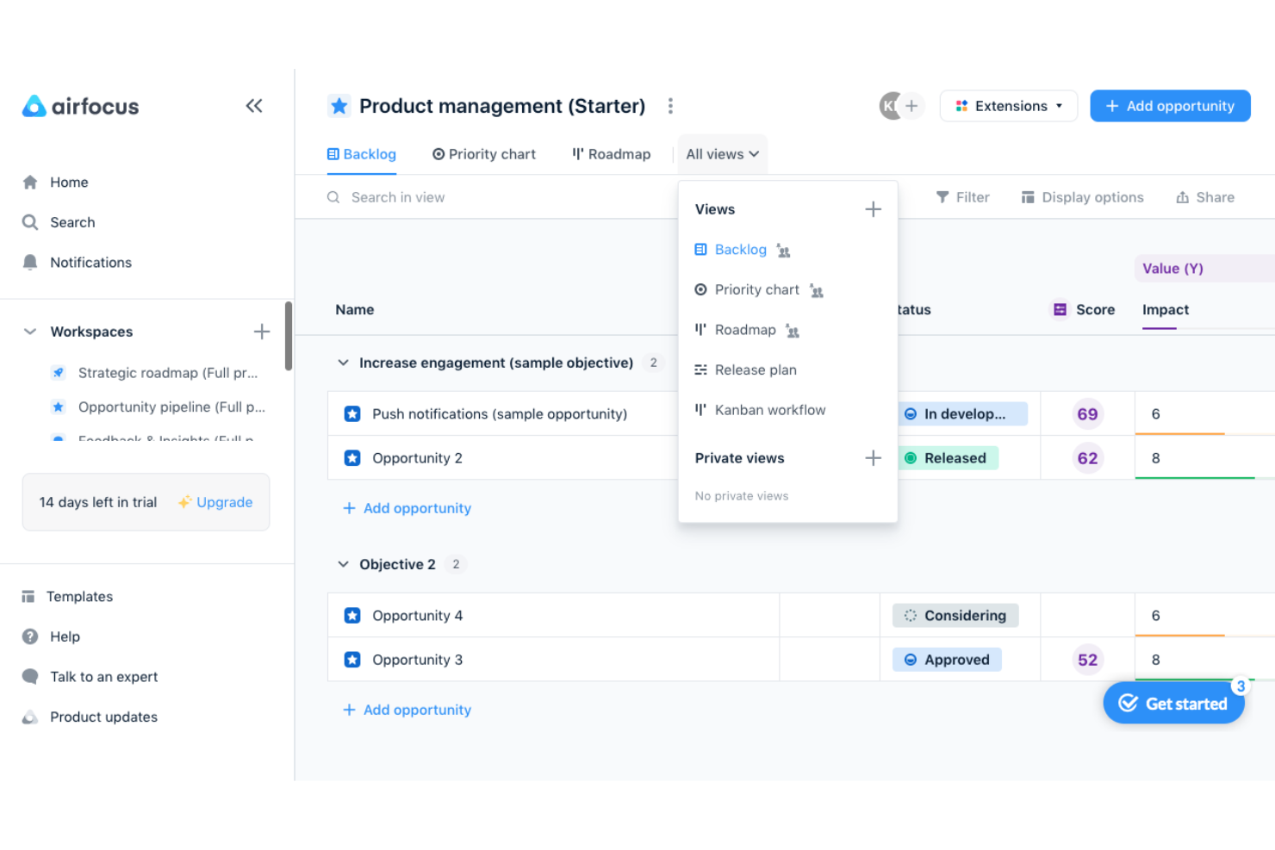The width and height of the screenshot is (1275, 850).
Task: Open Home in the sidebar
Action: [x=69, y=182]
